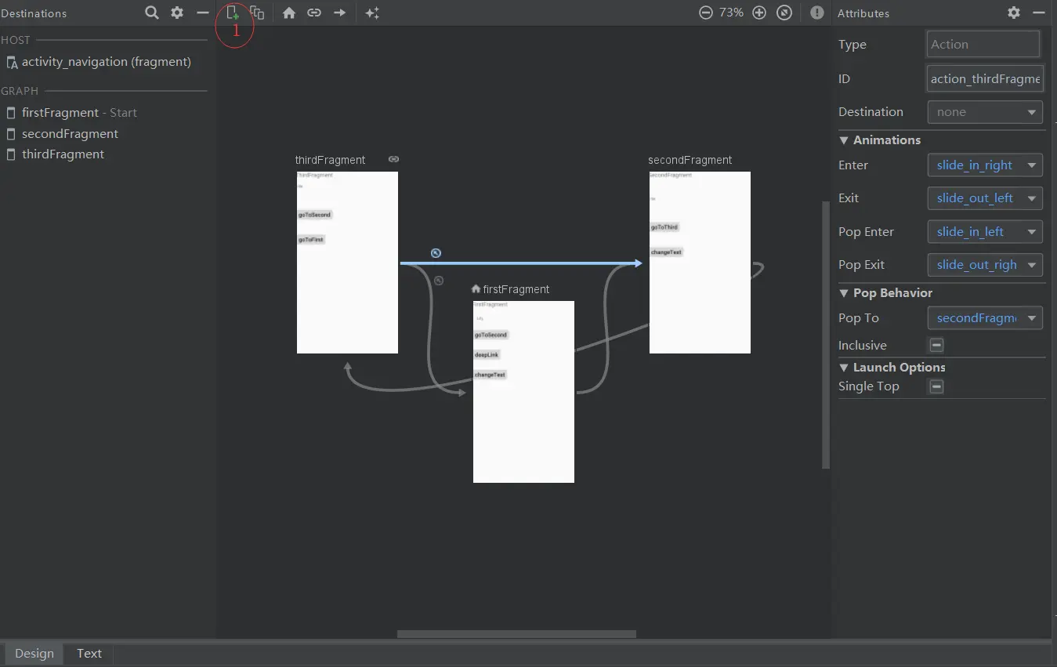Click the Type field showing Action
1057x667 pixels.
983,45
